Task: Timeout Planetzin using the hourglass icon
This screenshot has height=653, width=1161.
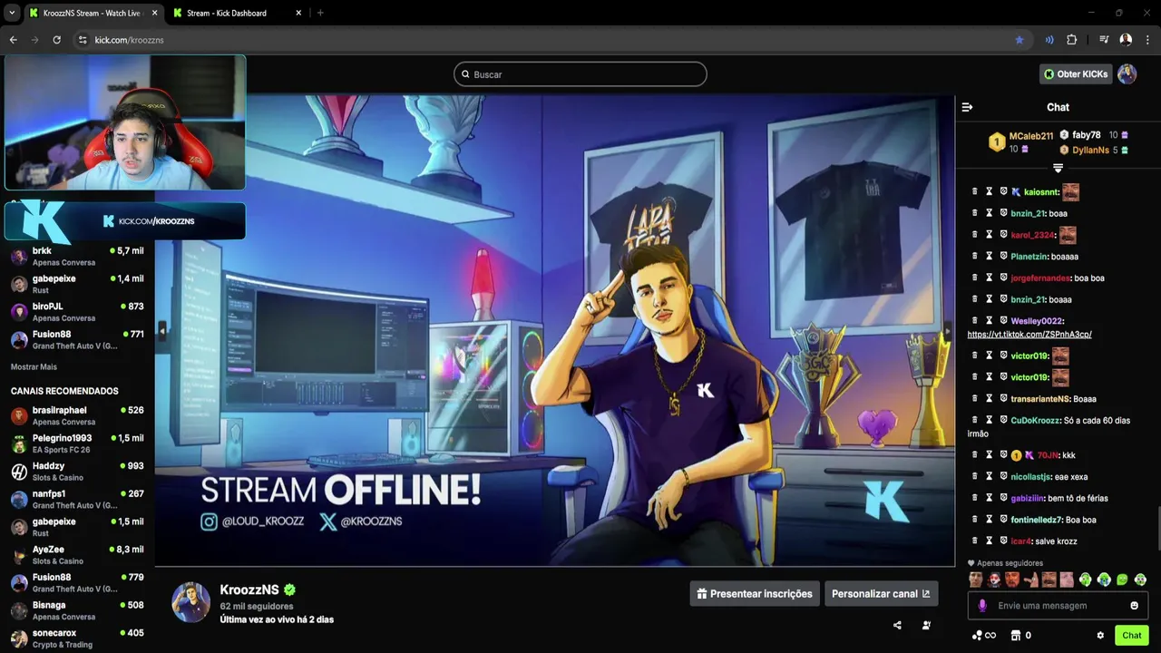Action: coord(990,257)
